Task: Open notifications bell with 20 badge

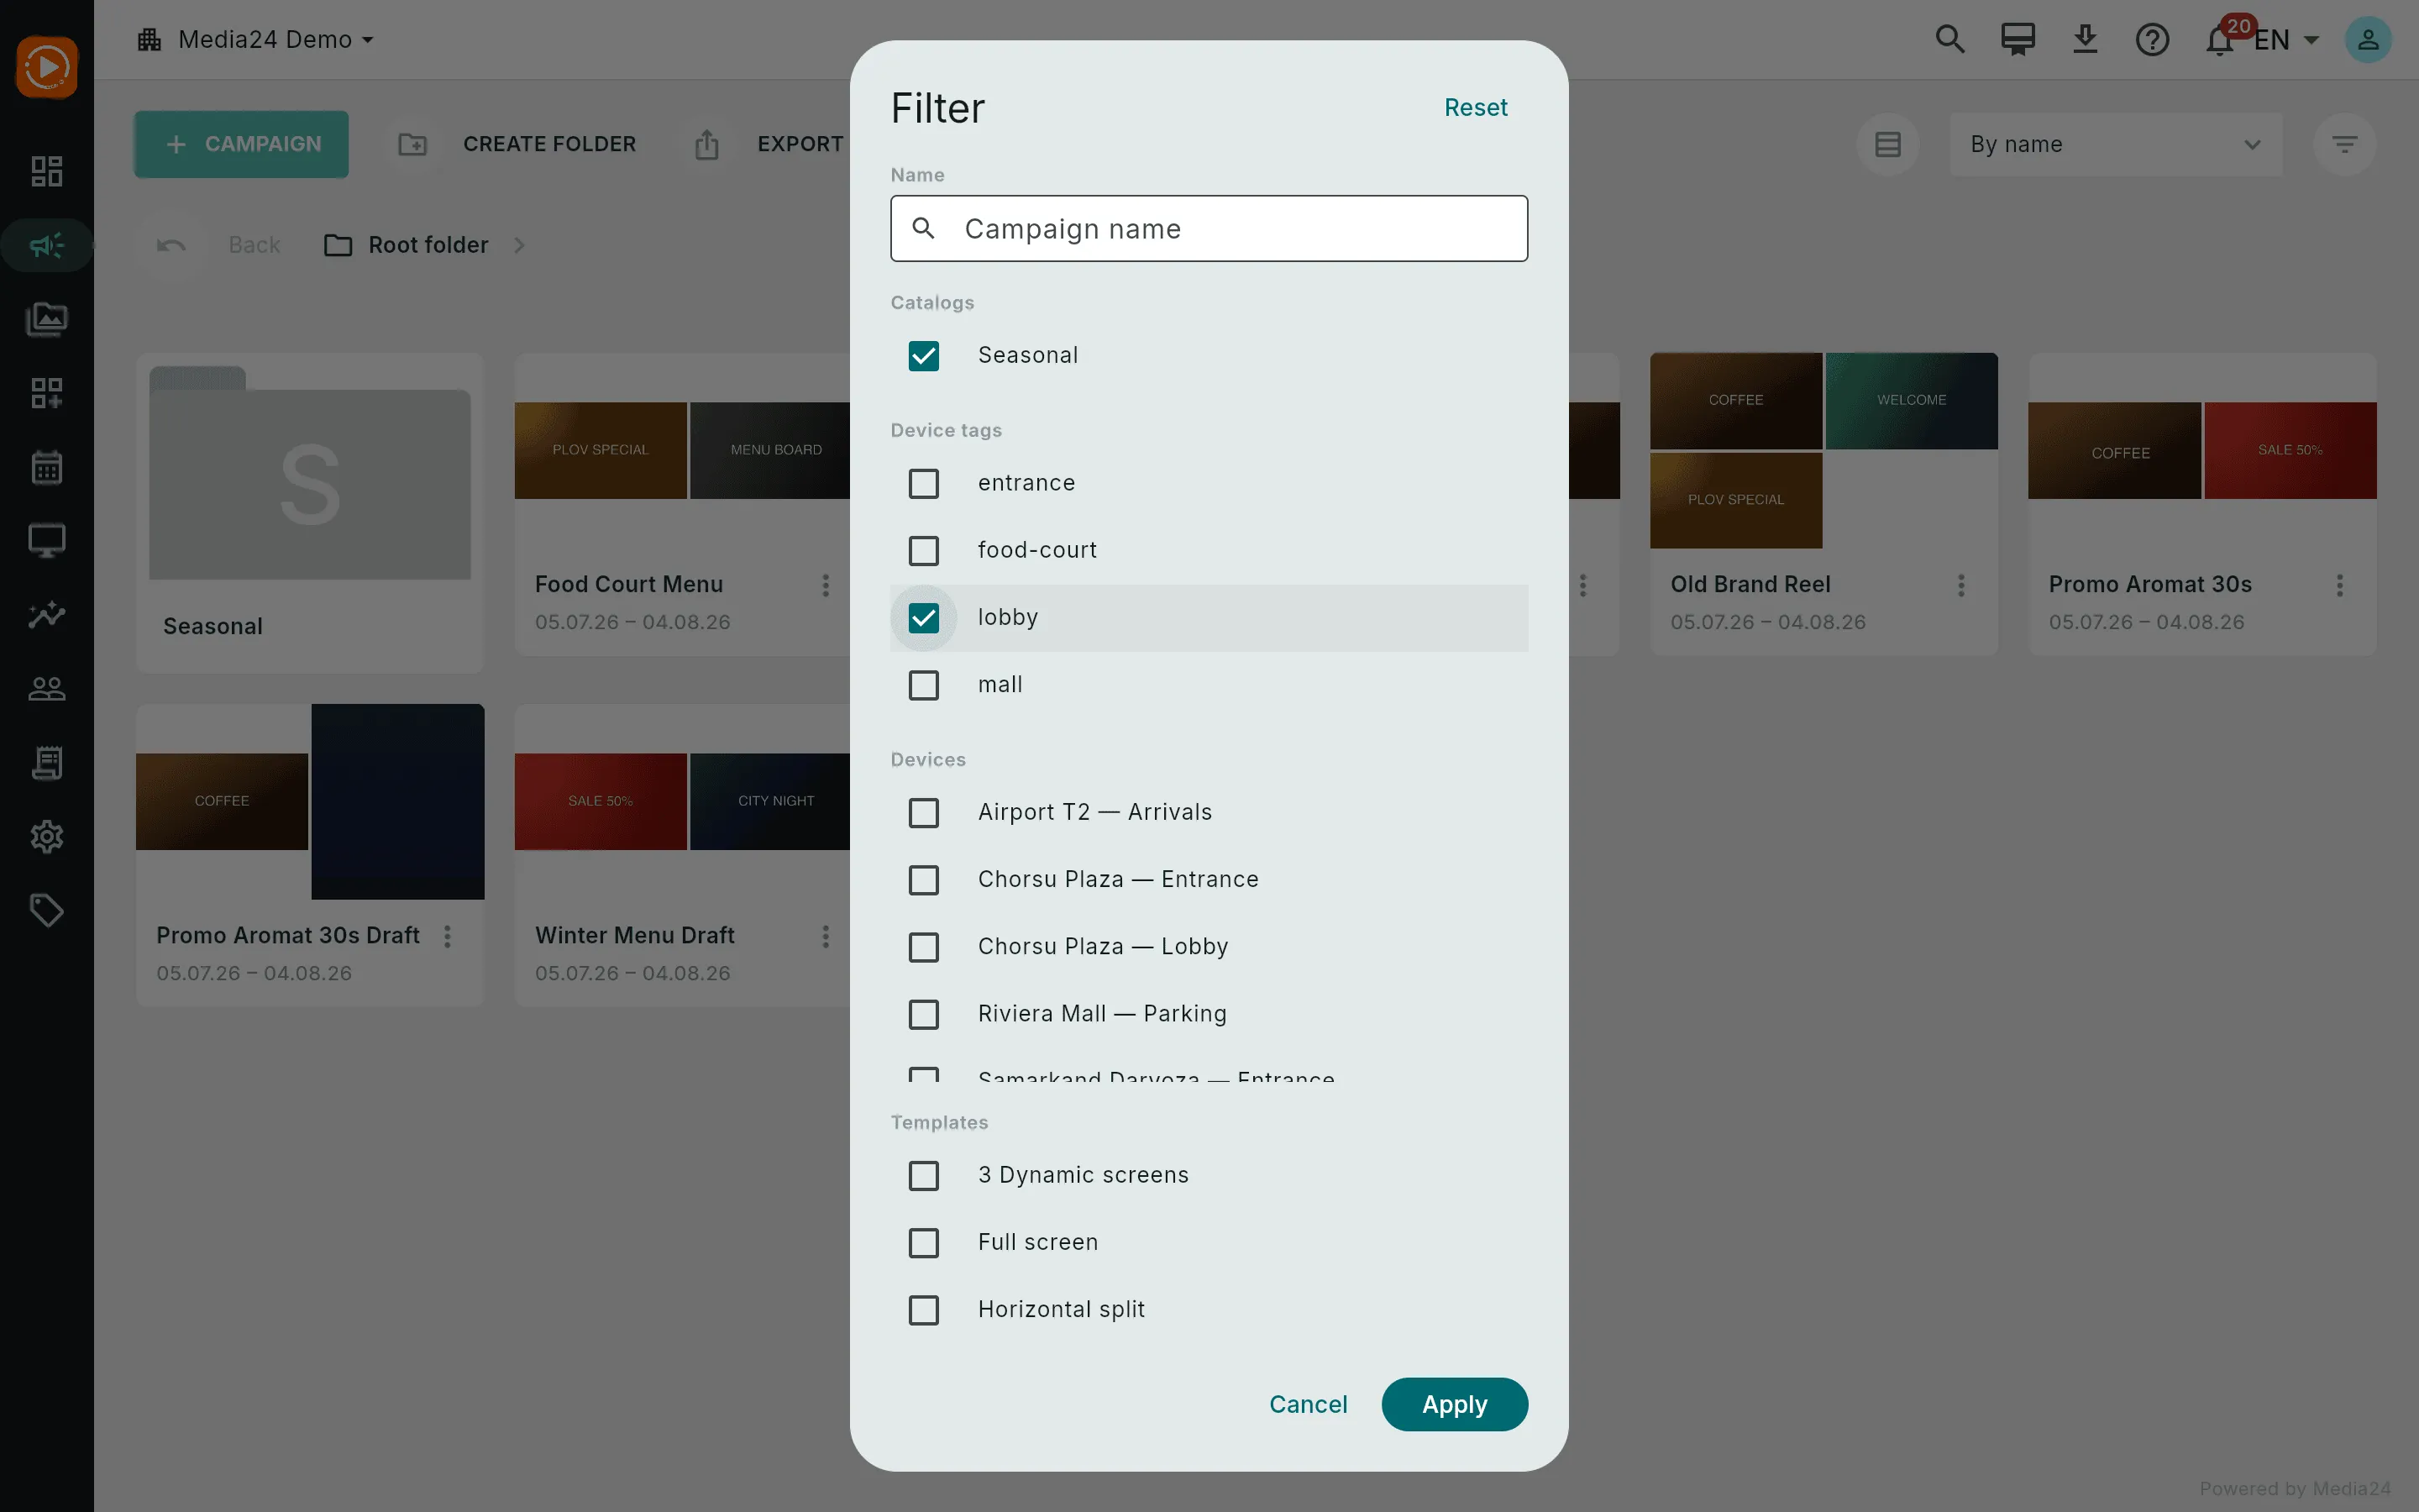Action: pos(2221,39)
